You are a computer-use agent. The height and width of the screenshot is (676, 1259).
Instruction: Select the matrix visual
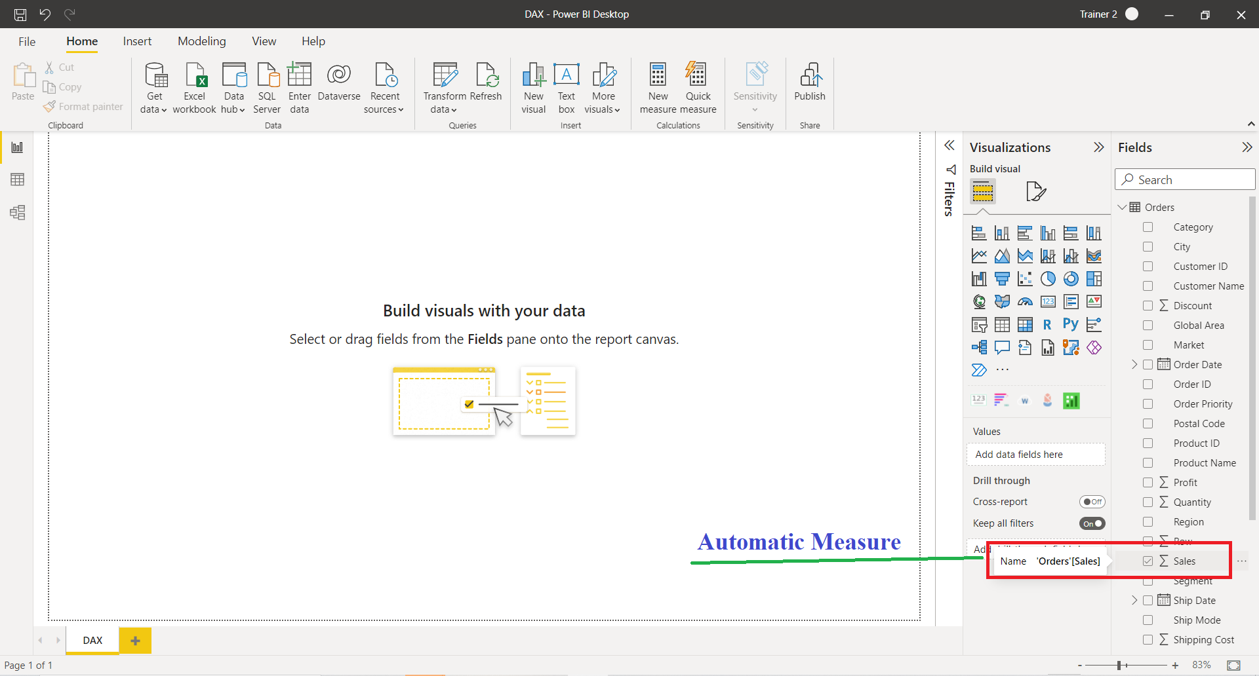point(1025,325)
